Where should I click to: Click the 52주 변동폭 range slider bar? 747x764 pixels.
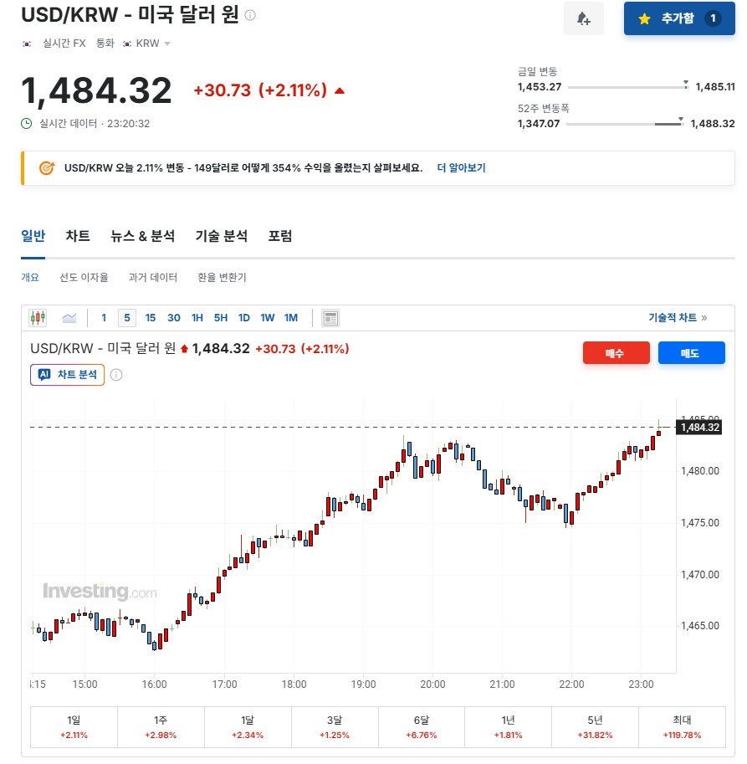coord(625,124)
